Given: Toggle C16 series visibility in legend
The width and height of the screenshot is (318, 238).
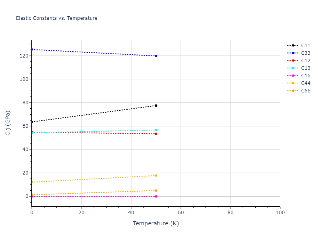Looking at the screenshot, I should (x=305, y=76).
